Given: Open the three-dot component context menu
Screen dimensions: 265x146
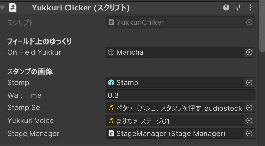Looking at the screenshot, I should pos(250,8).
